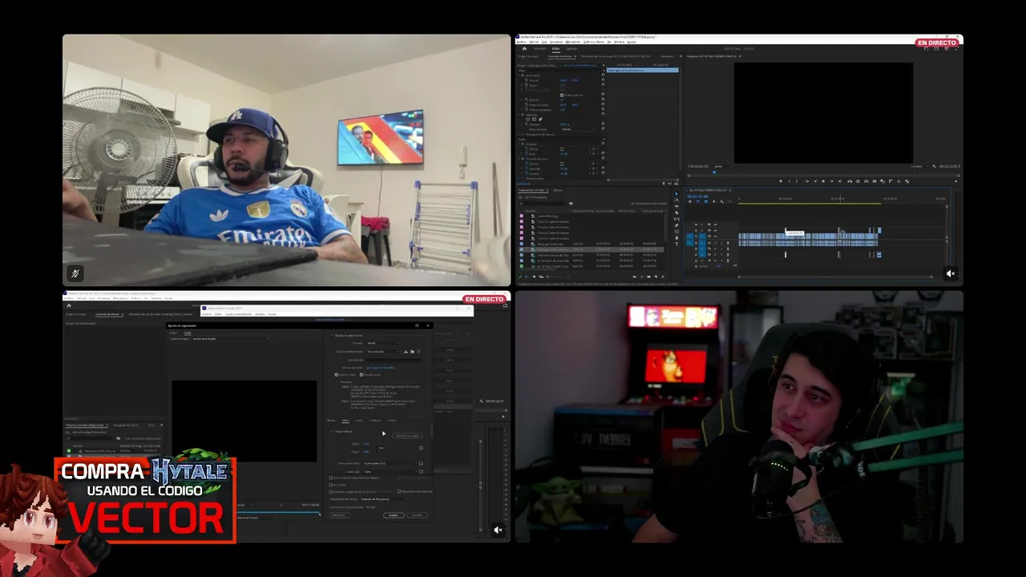Viewport: 1026px width, 577px height.
Task: Open the Formato dropdown in export settings
Action: pos(383,343)
